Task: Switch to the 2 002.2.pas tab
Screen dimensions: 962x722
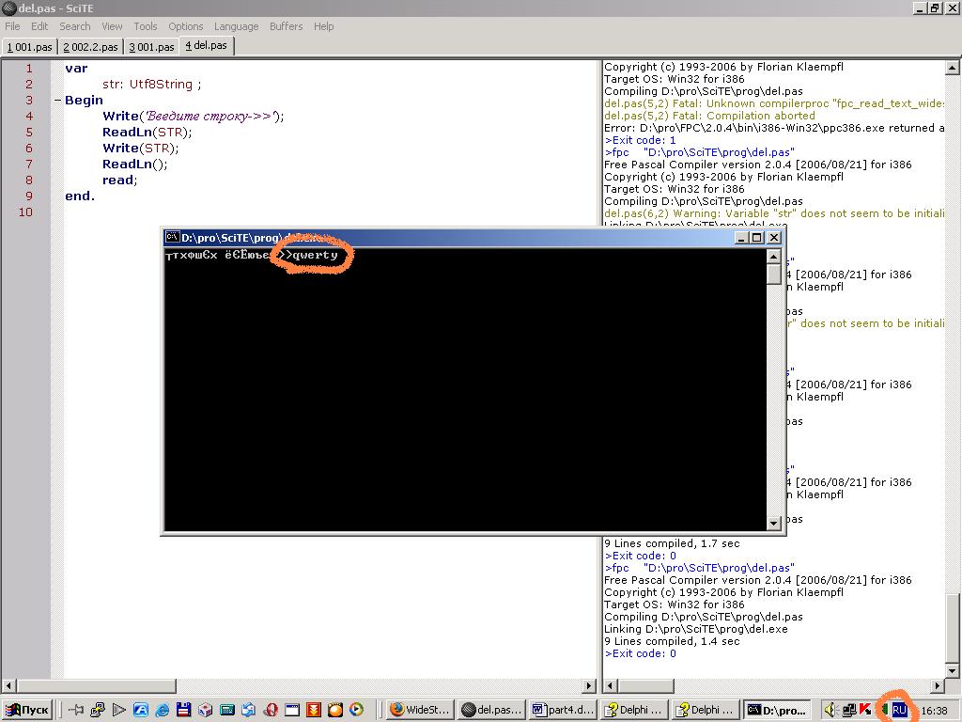Action: pyautogui.click(x=90, y=46)
